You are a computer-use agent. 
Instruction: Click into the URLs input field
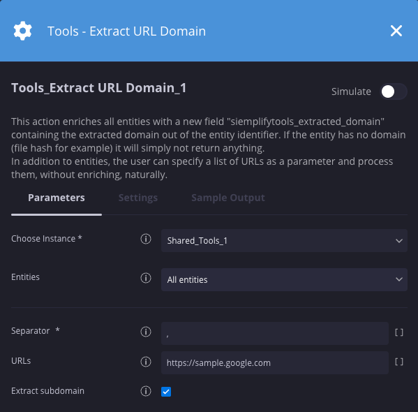point(275,362)
